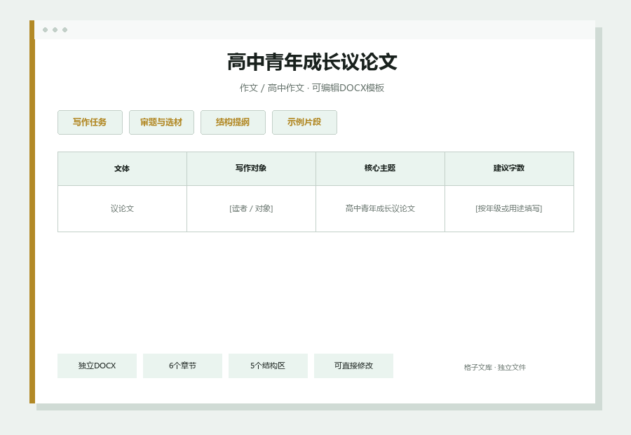The height and width of the screenshot is (435, 631).
Task: Click the subtitle 作文 / 高中作文 · 可编辑DOCX模板
Action: [312, 88]
